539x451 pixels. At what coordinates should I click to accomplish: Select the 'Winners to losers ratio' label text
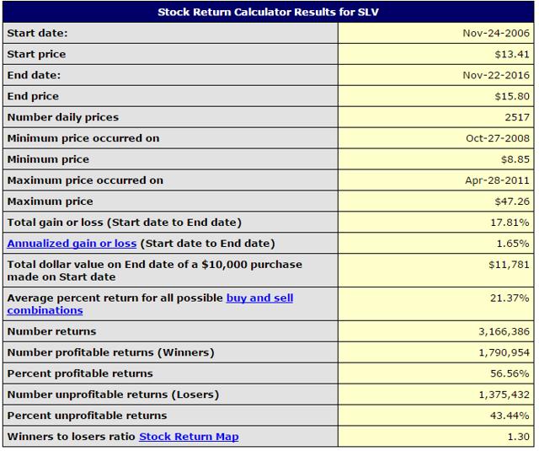[71, 437]
